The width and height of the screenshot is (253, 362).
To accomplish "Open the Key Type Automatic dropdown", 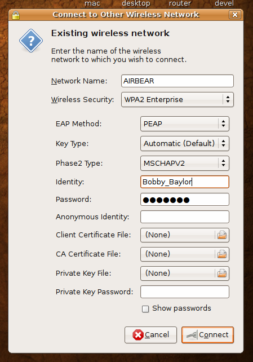I will click(184, 143).
